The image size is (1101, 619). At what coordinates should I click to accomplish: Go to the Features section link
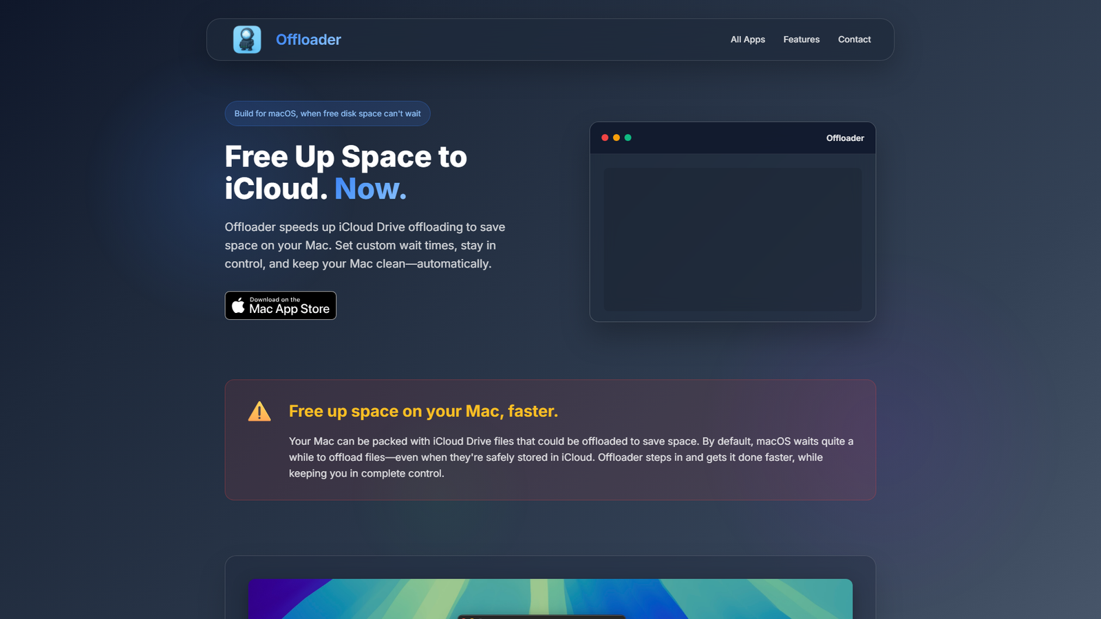801,40
